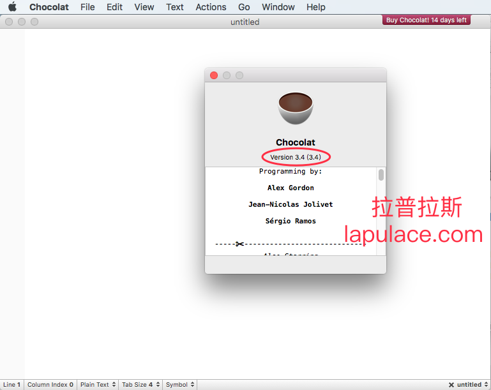Open the untitled document dropdown in status bar
This screenshot has height=390, width=491.
click(472, 385)
